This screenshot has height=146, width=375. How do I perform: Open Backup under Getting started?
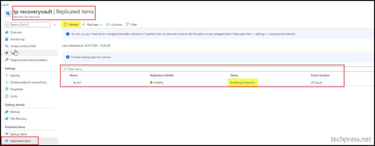(15, 112)
